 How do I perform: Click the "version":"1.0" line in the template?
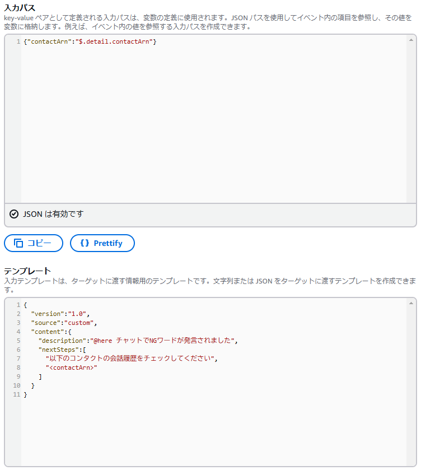(x=60, y=314)
